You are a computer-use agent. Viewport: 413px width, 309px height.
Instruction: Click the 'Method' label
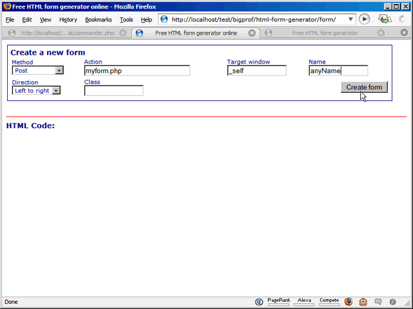[x=23, y=62]
